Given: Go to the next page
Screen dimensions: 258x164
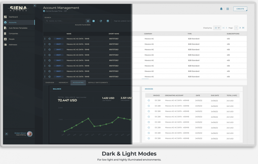Looking at the screenshot, I should (240, 28).
